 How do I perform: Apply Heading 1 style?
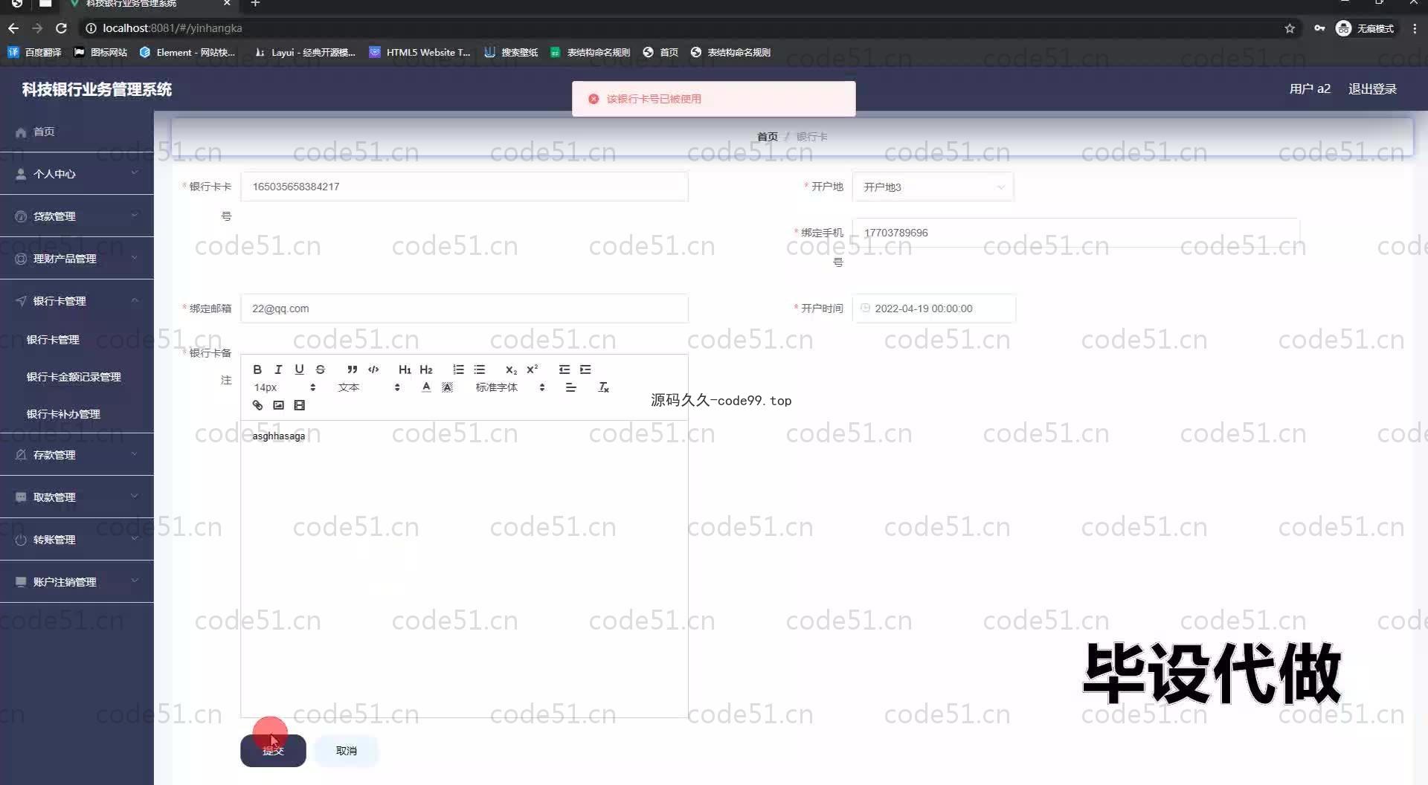pos(405,369)
